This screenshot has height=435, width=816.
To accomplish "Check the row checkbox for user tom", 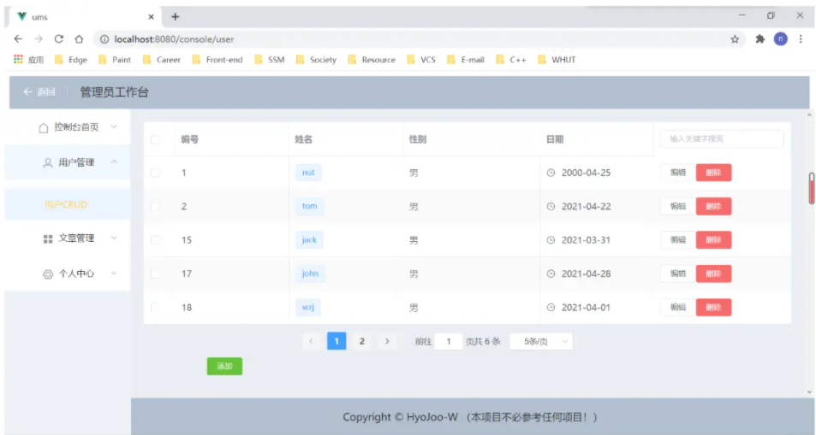I will [155, 206].
